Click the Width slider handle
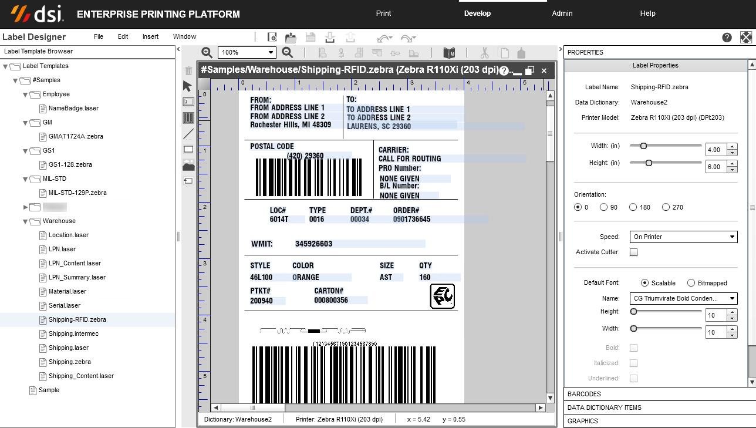 643,146
